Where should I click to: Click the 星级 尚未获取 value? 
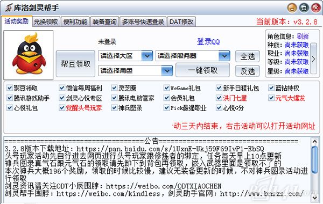click(x=297, y=71)
